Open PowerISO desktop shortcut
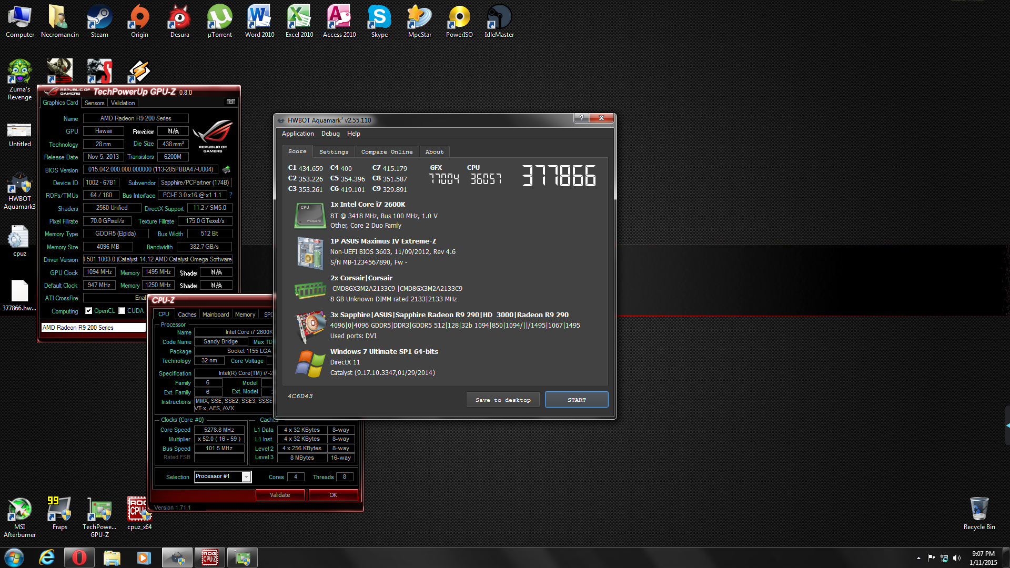Screen dimensions: 1010x568 [x=459, y=22]
